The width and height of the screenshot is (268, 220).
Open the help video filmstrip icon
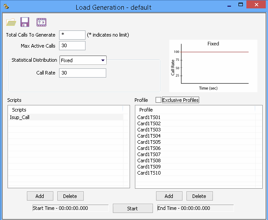point(41,22)
